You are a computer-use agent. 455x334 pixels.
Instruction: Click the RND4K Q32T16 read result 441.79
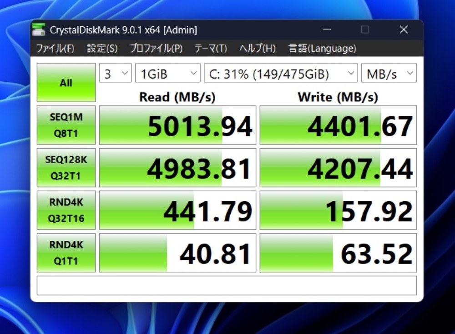(177, 210)
